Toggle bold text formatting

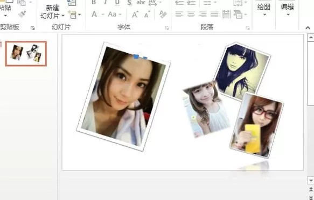click(94, 2)
